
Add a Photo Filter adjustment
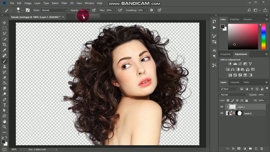[243, 69]
